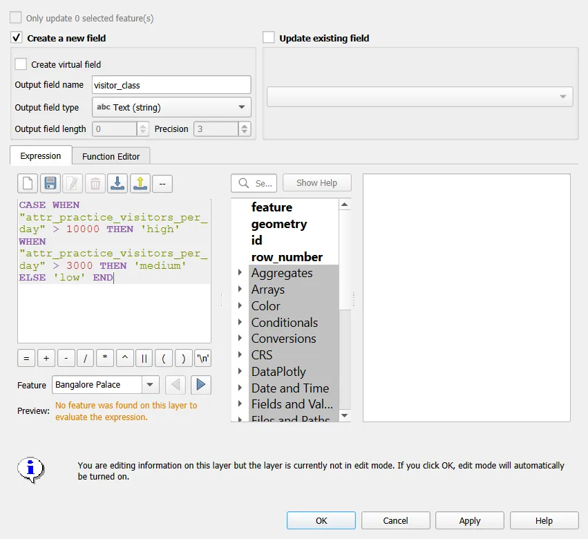Select the feature item in function list
The image size is (588, 539).
coord(272,207)
